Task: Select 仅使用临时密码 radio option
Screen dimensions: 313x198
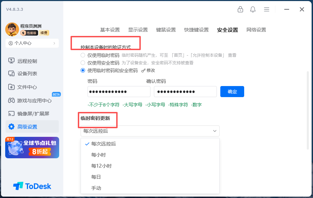Action: [x=83, y=55]
